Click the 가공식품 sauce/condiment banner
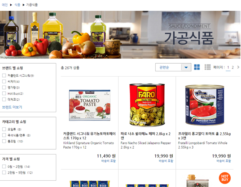241x187 pixels. pos(120,35)
